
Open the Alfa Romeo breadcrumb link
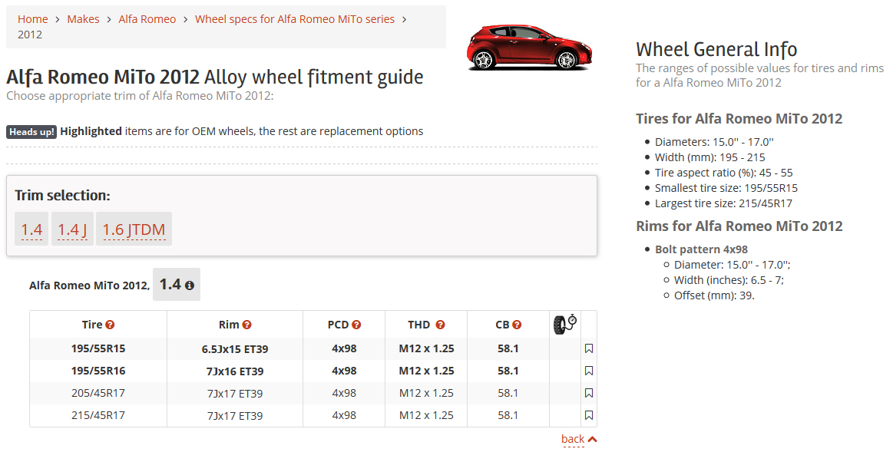tap(147, 19)
